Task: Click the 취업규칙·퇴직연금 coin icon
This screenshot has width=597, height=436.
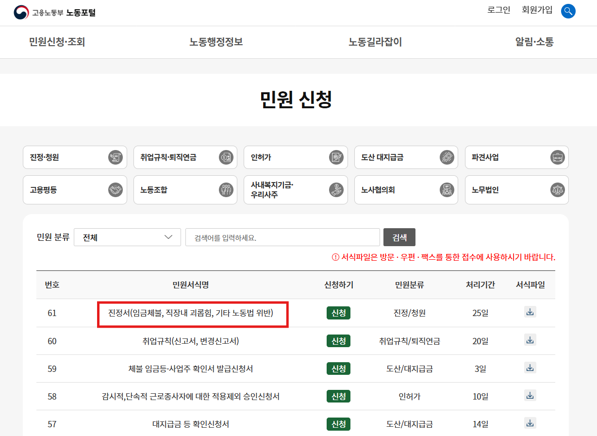Action: [227, 157]
